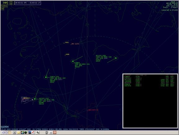
Task: Click the third round yellow toolbar button
Action: [x=10, y=133]
